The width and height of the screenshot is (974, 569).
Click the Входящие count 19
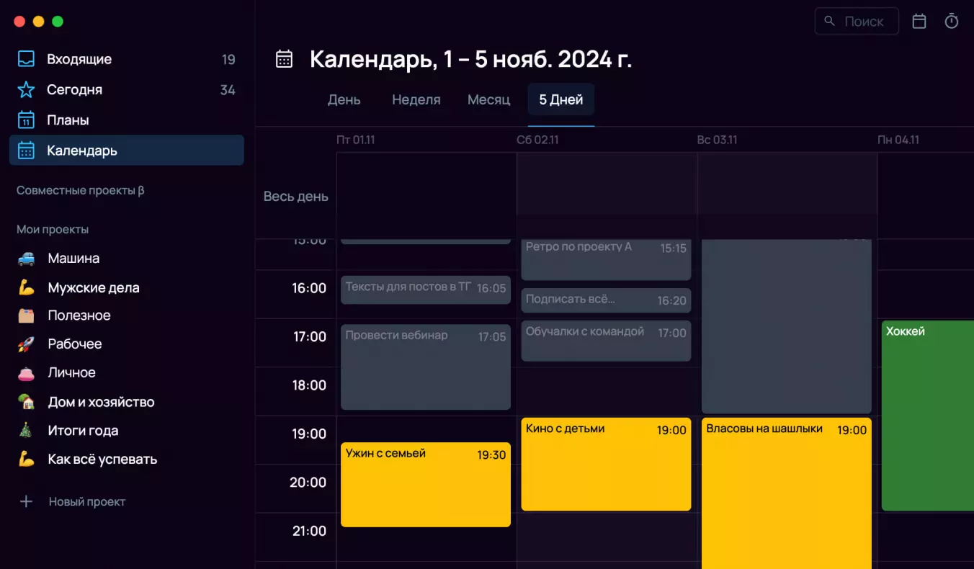click(x=228, y=60)
